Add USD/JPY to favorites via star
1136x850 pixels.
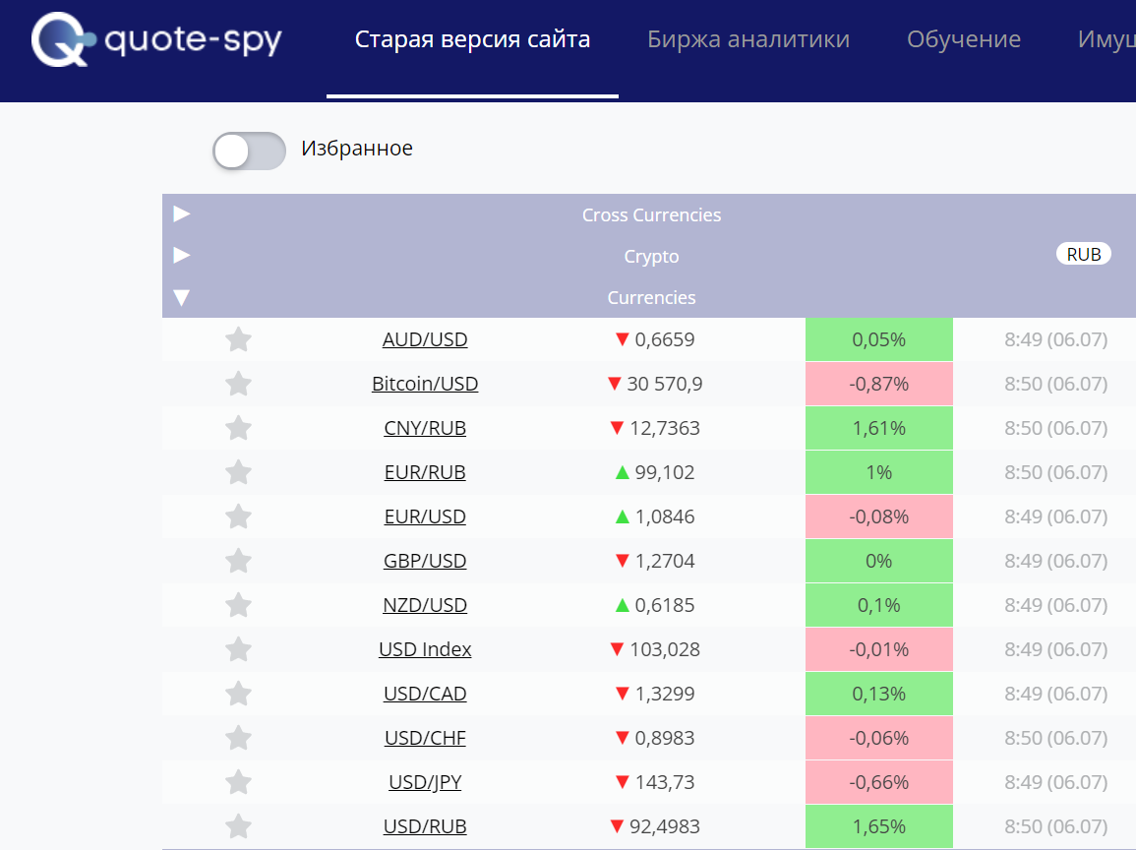[x=238, y=782]
